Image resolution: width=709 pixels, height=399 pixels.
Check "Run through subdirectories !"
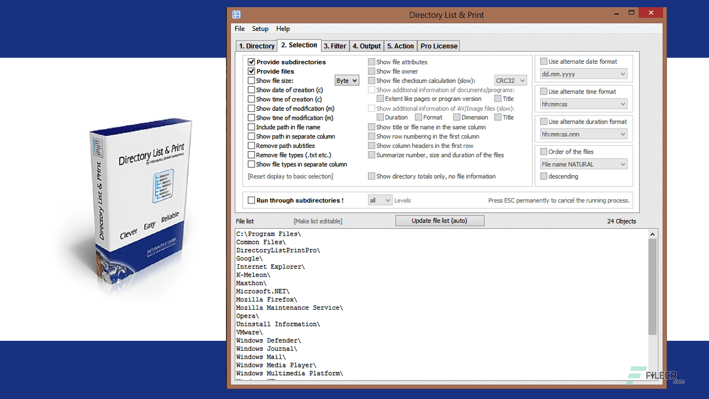pyautogui.click(x=251, y=200)
